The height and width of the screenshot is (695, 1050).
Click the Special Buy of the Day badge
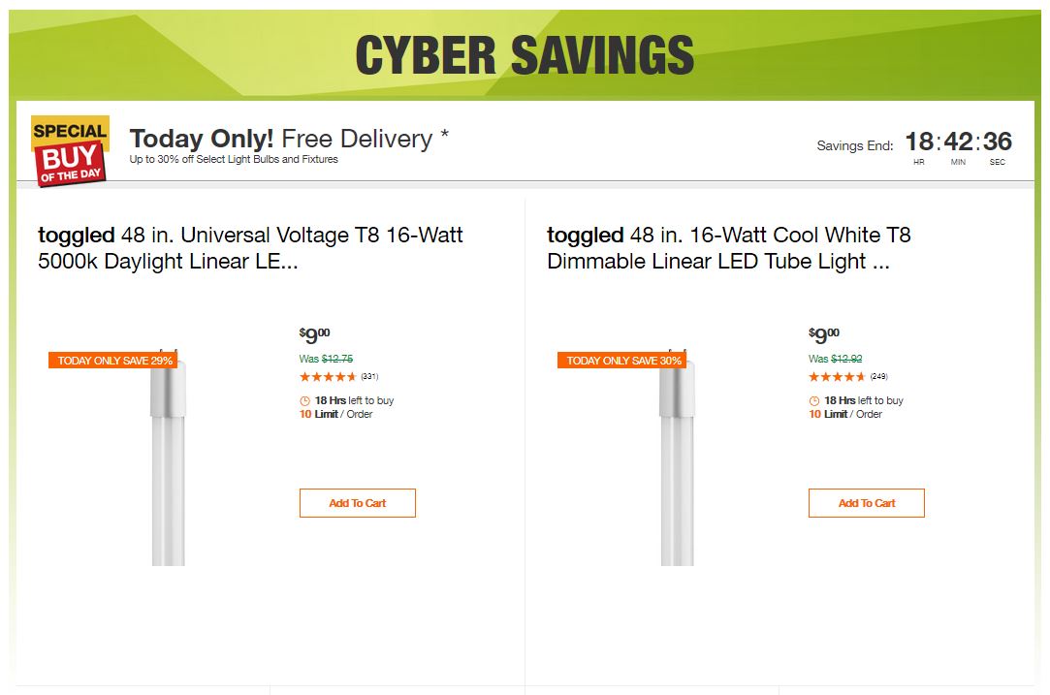coord(70,150)
